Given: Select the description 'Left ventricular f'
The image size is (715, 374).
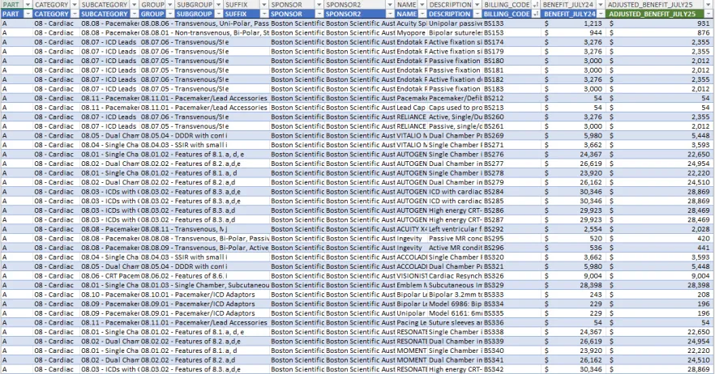Looking at the screenshot, I should (455, 229).
